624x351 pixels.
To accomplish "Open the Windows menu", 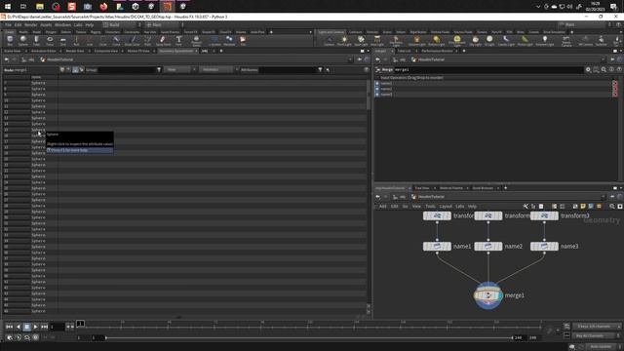I will point(62,24).
